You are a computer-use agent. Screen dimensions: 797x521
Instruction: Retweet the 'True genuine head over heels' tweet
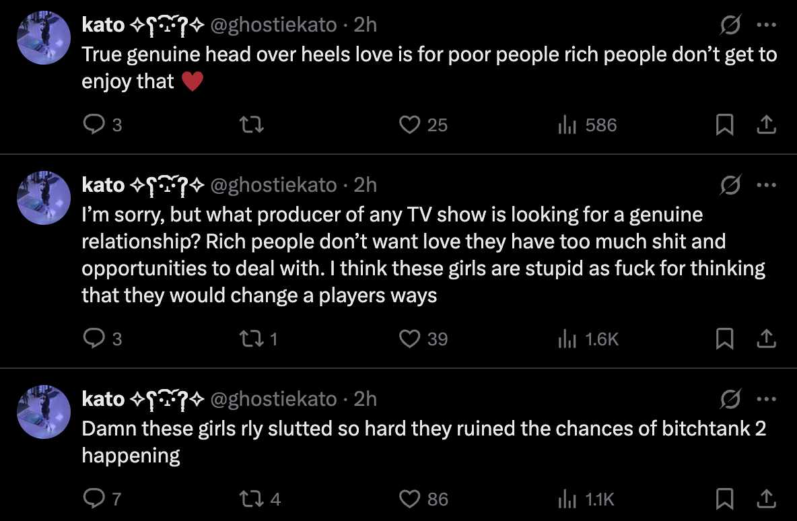click(x=252, y=125)
